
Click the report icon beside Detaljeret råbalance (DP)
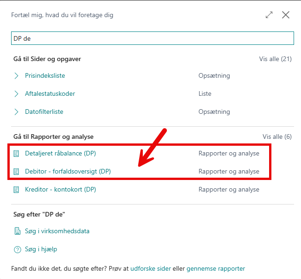(x=16, y=154)
